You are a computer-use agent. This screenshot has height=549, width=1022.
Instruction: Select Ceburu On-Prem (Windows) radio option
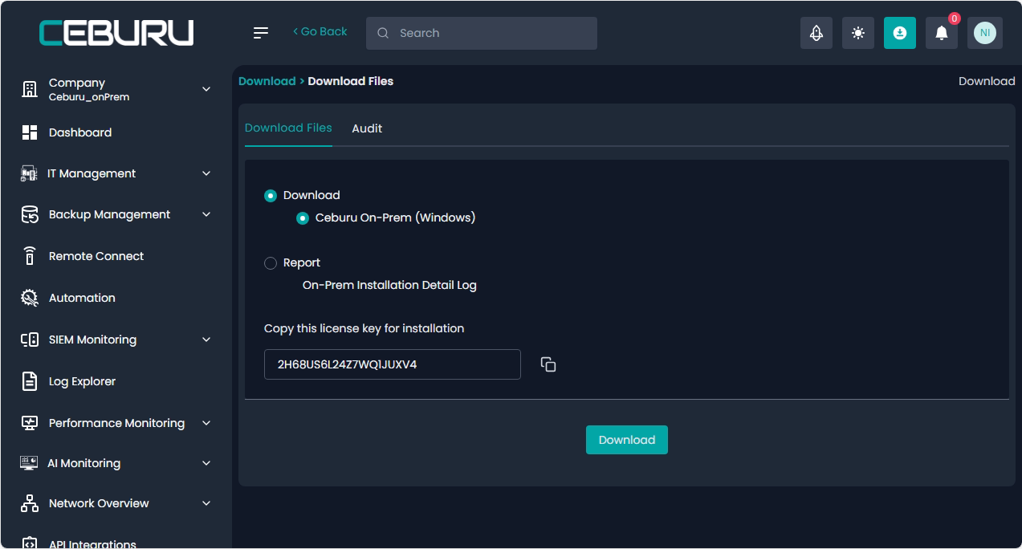(x=303, y=218)
